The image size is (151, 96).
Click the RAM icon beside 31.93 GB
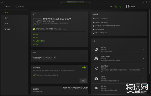(93, 29)
